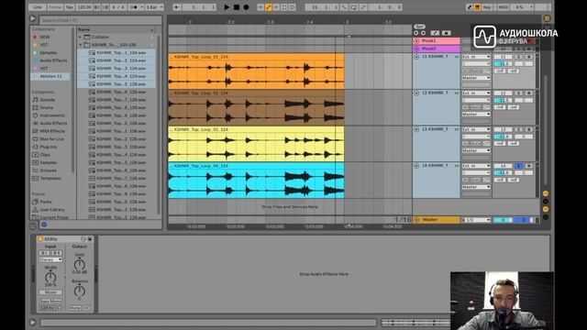This screenshot has width=587, height=330.
Task: Toggle the Automation Arm button
Action: 269,7
